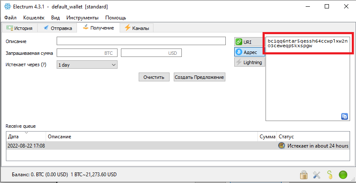
Task: Open the Инструменты menu
Action: tap(82, 18)
